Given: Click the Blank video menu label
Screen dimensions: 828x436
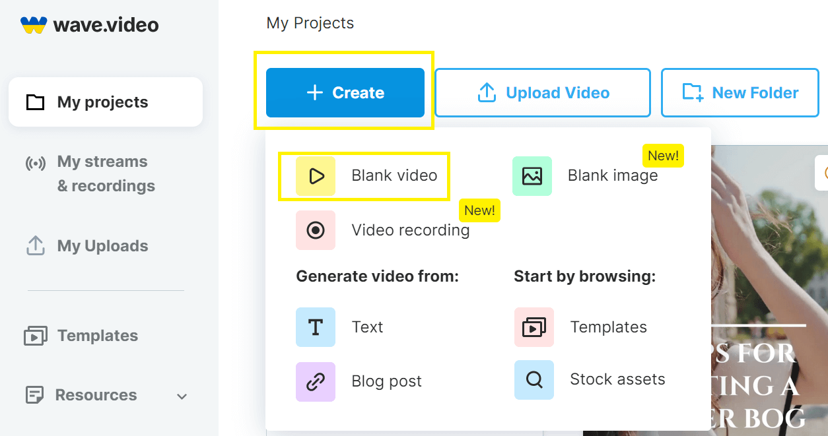Looking at the screenshot, I should click(x=394, y=175).
